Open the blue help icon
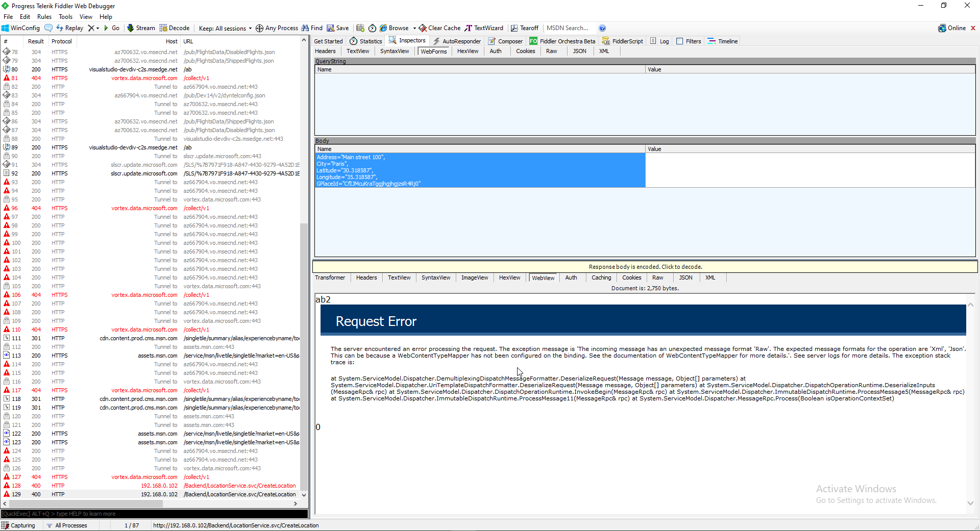The image size is (980, 531). click(x=602, y=28)
